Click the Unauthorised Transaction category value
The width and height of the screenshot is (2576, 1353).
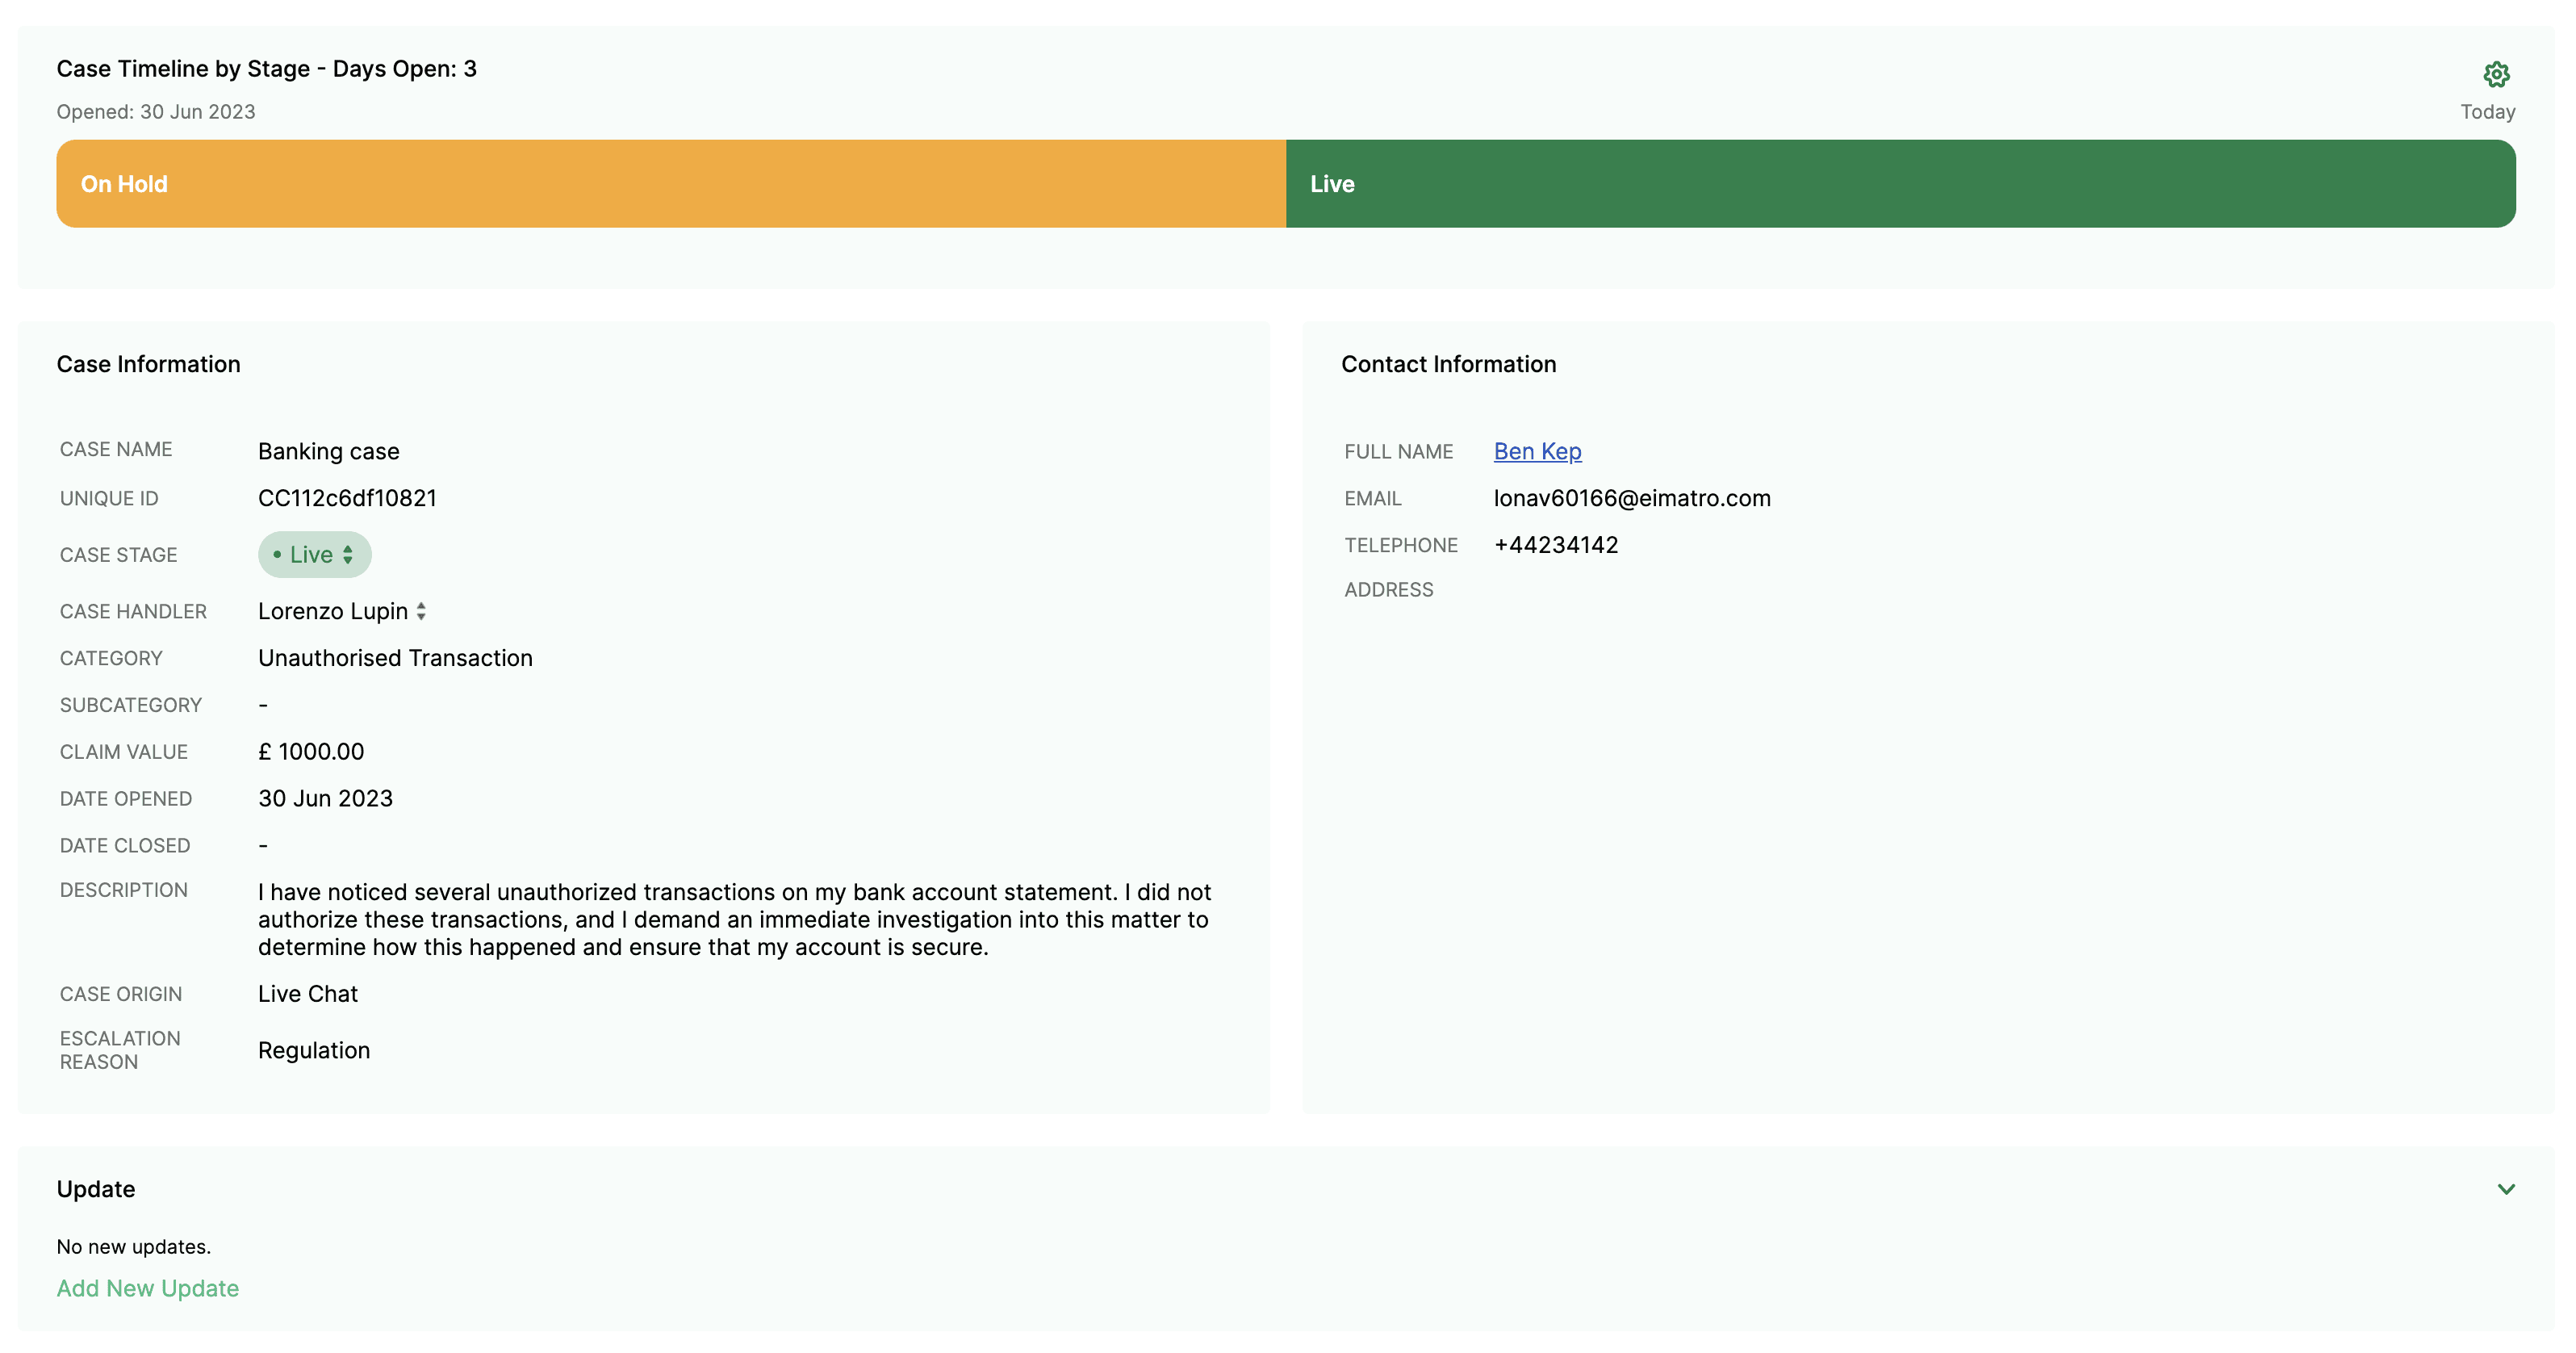[395, 658]
